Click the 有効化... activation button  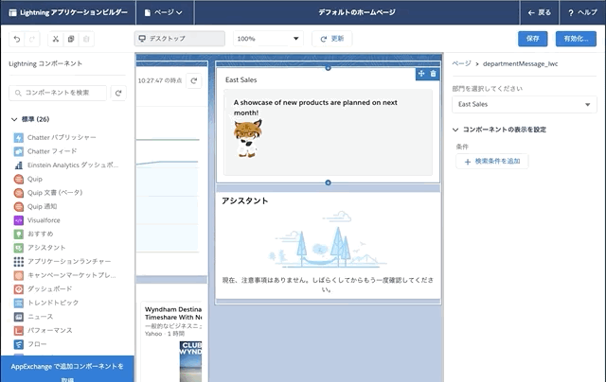(x=576, y=39)
